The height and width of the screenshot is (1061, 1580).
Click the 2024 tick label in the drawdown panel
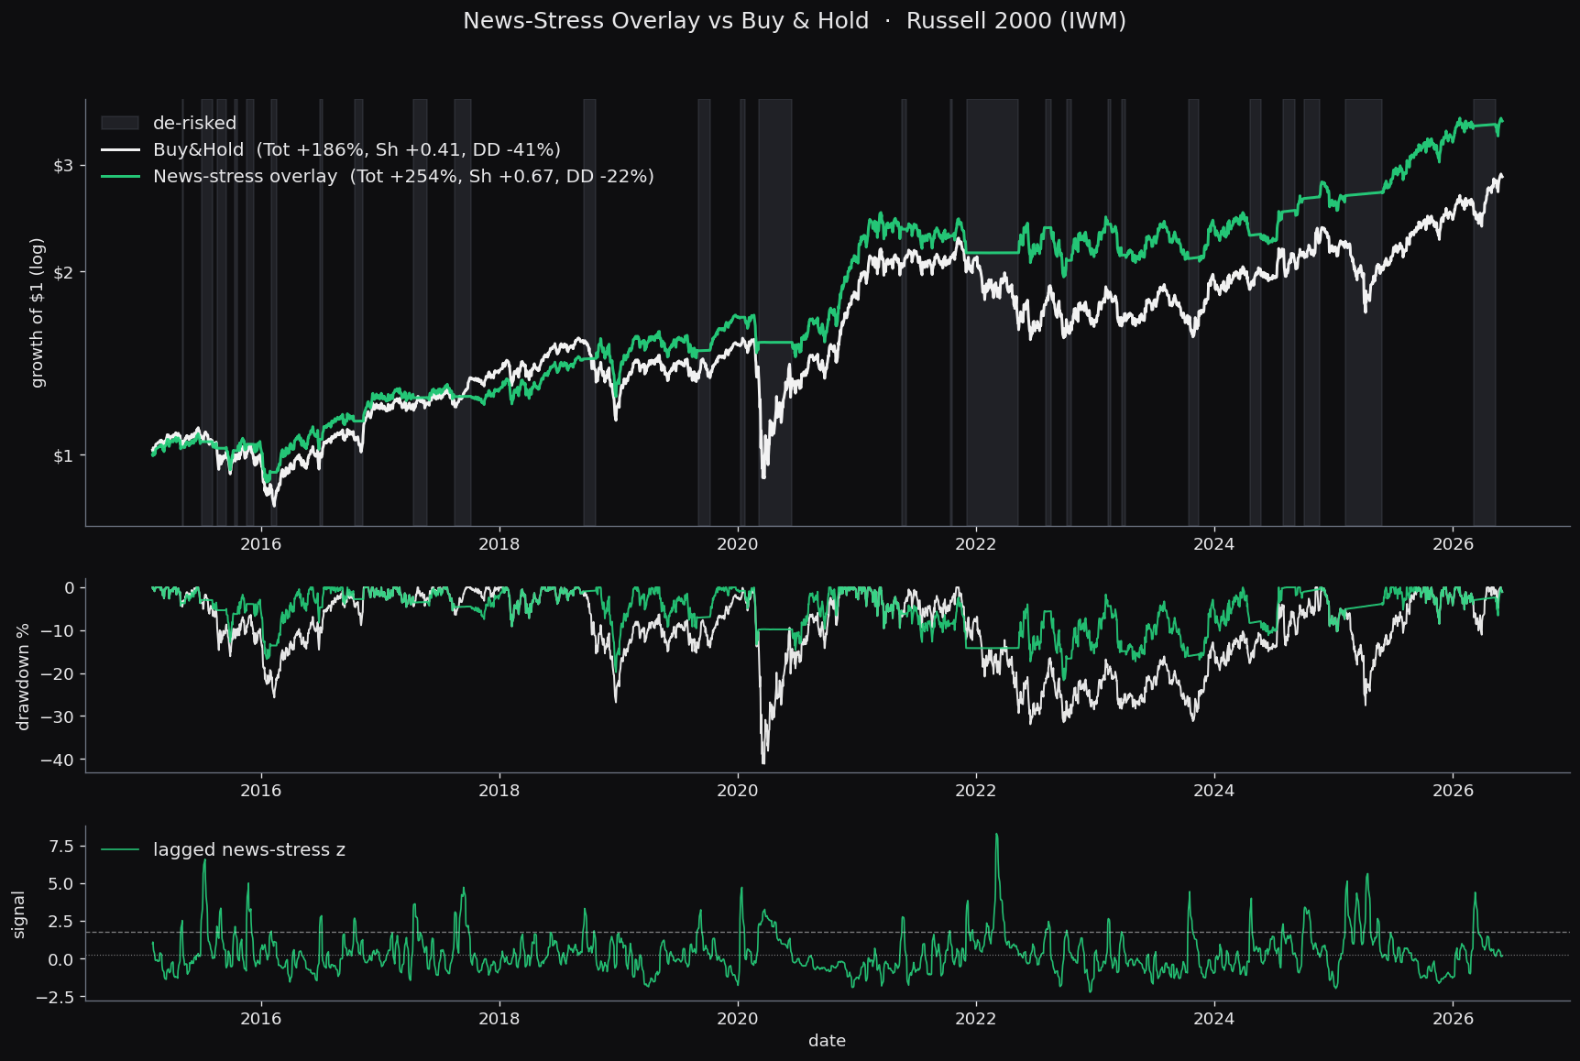coord(1213,791)
